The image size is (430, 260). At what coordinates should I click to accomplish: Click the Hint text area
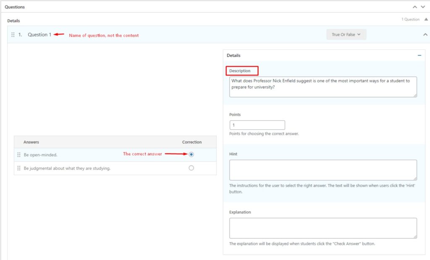coord(322,170)
